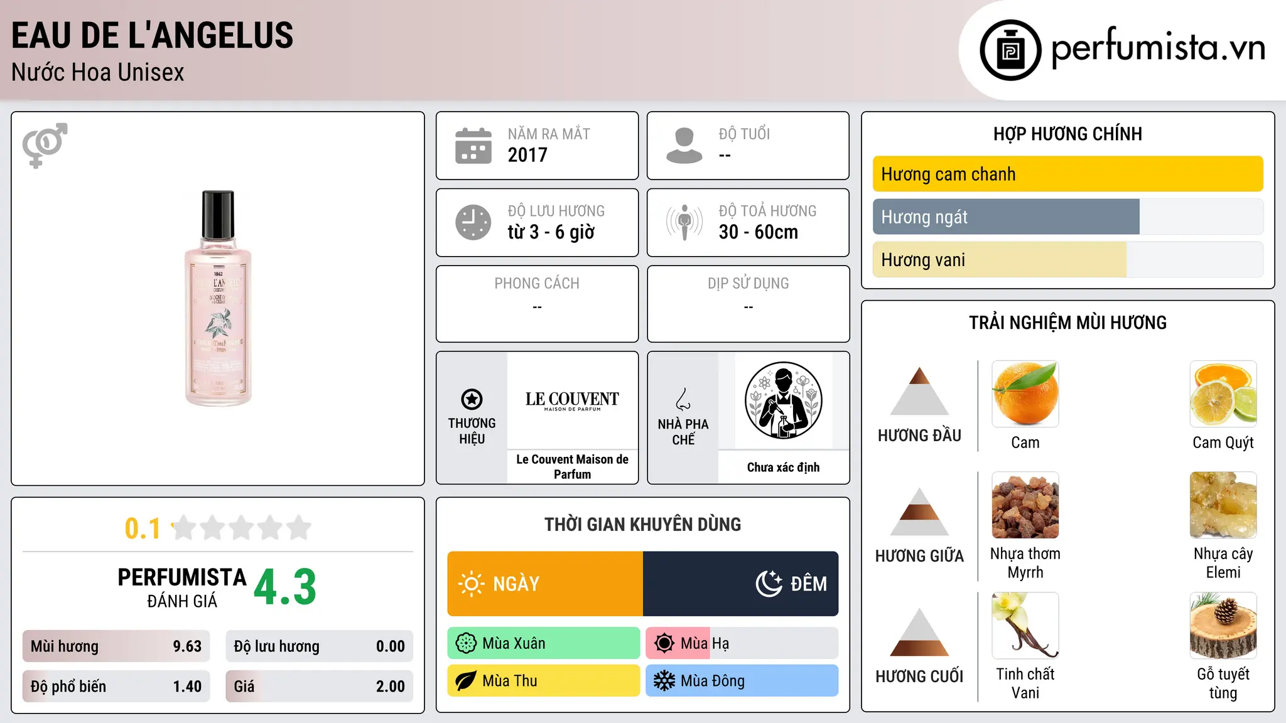The height and width of the screenshot is (723, 1286).
Task: Choose the Mùa Đông season bar
Action: (x=742, y=681)
